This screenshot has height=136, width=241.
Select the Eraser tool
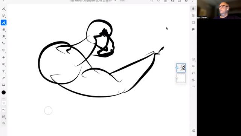click(x=3, y=29)
